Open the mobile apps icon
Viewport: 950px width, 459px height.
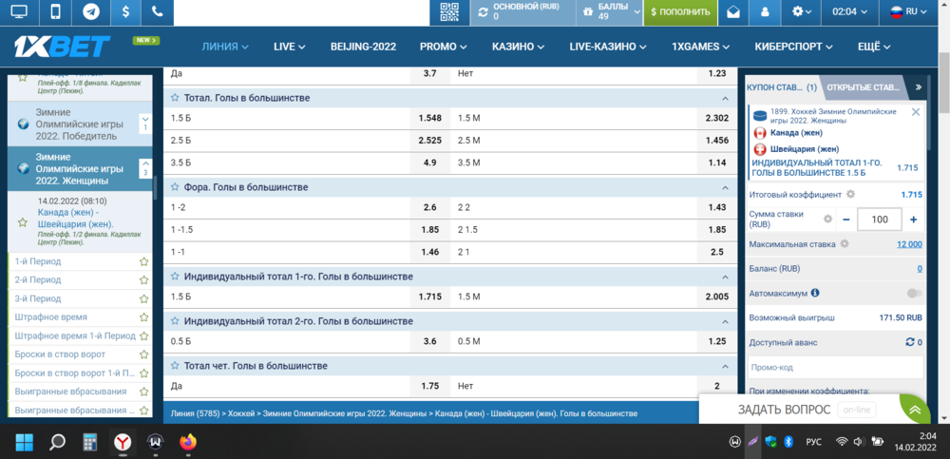55,12
